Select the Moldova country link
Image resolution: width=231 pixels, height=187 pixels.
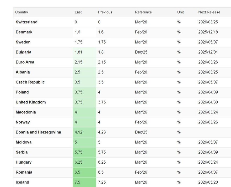[x=24, y=142]
